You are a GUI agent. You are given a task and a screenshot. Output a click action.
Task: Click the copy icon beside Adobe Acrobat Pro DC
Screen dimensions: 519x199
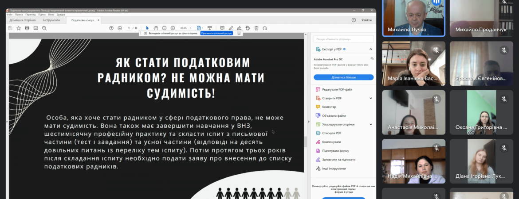(x=372, y=59)
